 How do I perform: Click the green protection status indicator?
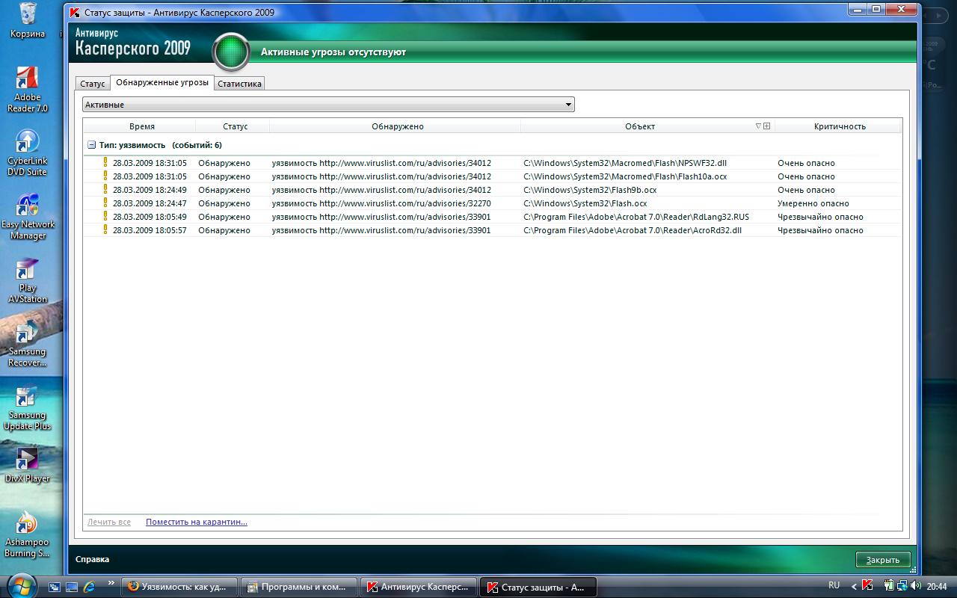pos(231,52)
